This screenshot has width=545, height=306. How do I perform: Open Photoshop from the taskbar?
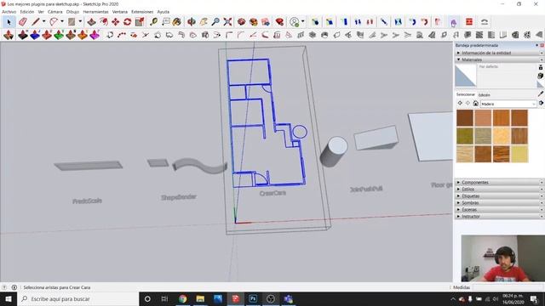pos(253,298)
